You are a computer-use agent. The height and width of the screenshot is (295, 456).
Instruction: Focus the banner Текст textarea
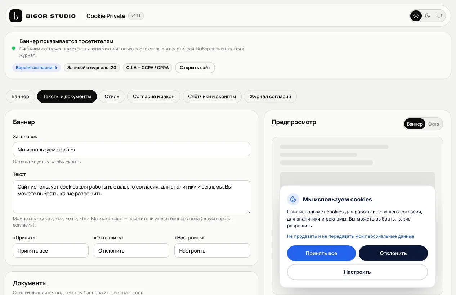coord(131,197)
